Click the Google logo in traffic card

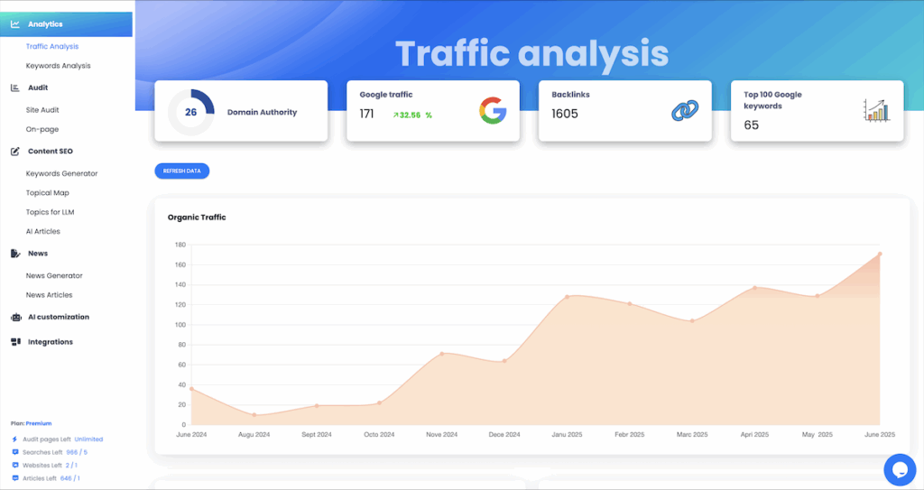click(x=493, y=110)
